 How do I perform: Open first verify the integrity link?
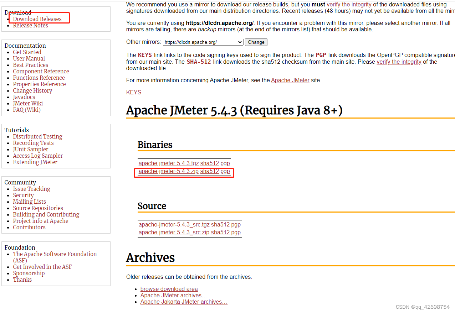[349, 5]
